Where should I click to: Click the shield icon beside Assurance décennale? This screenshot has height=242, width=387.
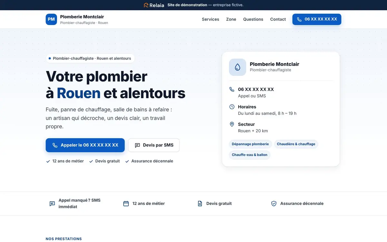[x=274, y=204]
